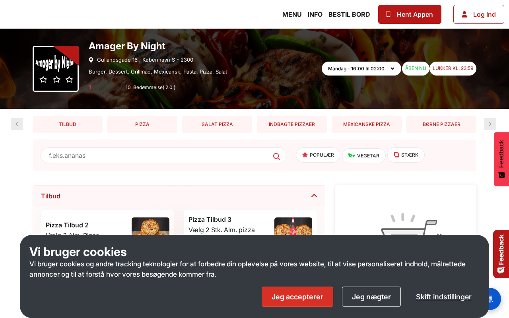
Task: Click the location pin icon beside address
Action: (x=91, y=60)
